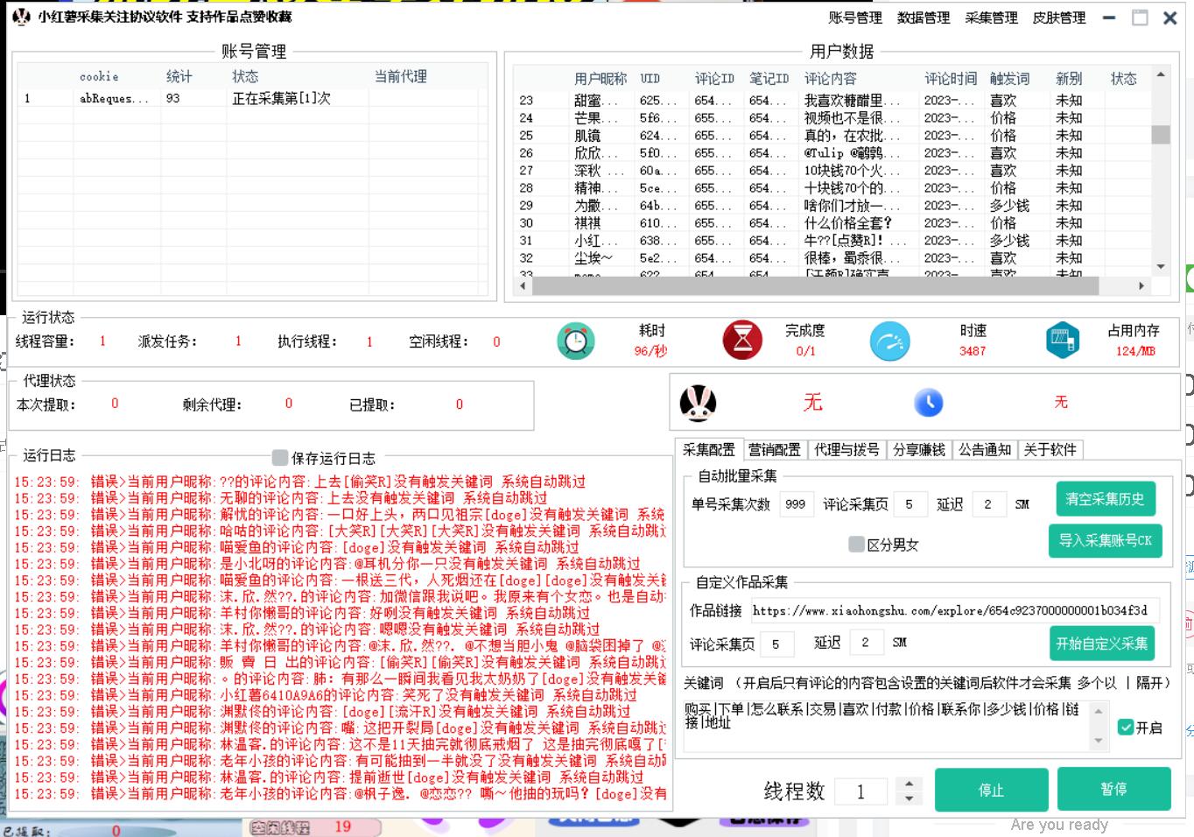The width and height of the screenshot is (1194, 837).
Task: Click the blue hexagon memory usage icon
Action: [1062, 341]
